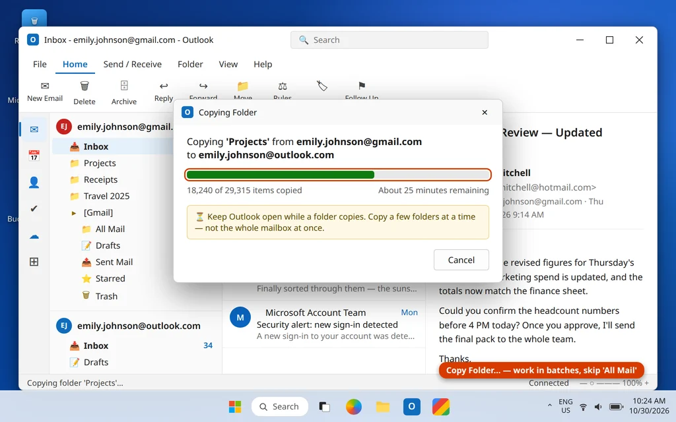Viewport: 676px width, 422px height.
Task: Click the Rules scales icon
Action: click(x=283, y=86)
